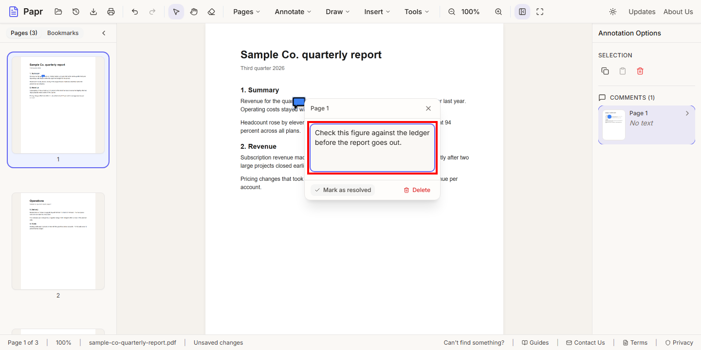
Task: Open the Guides link in footer
Action: (x=535, y=343)
